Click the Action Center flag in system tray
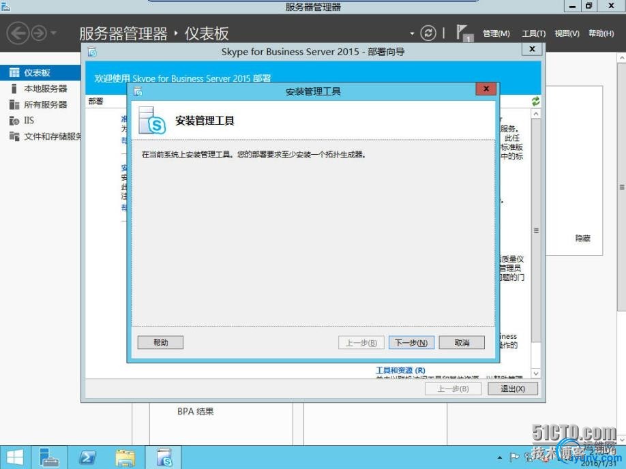Viewport: 626px width, 469px height. pos(515,457)
